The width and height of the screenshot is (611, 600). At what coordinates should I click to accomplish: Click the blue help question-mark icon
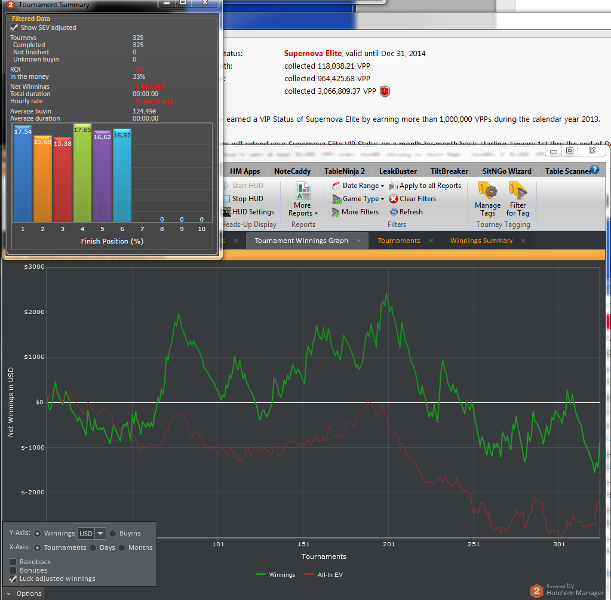[595, 170]
